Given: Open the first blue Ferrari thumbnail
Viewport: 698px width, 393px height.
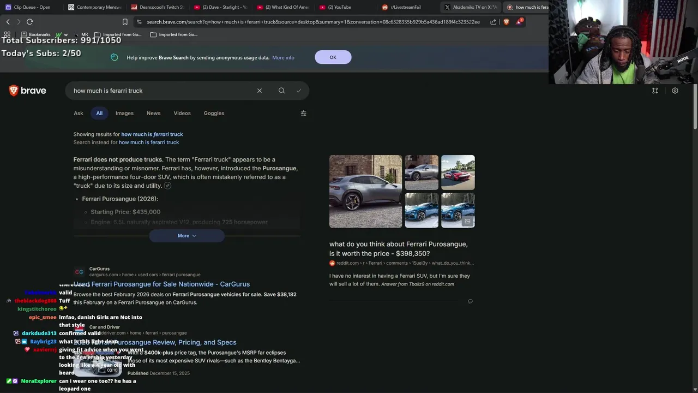Looking at the screenshot, I should [422, 210].
